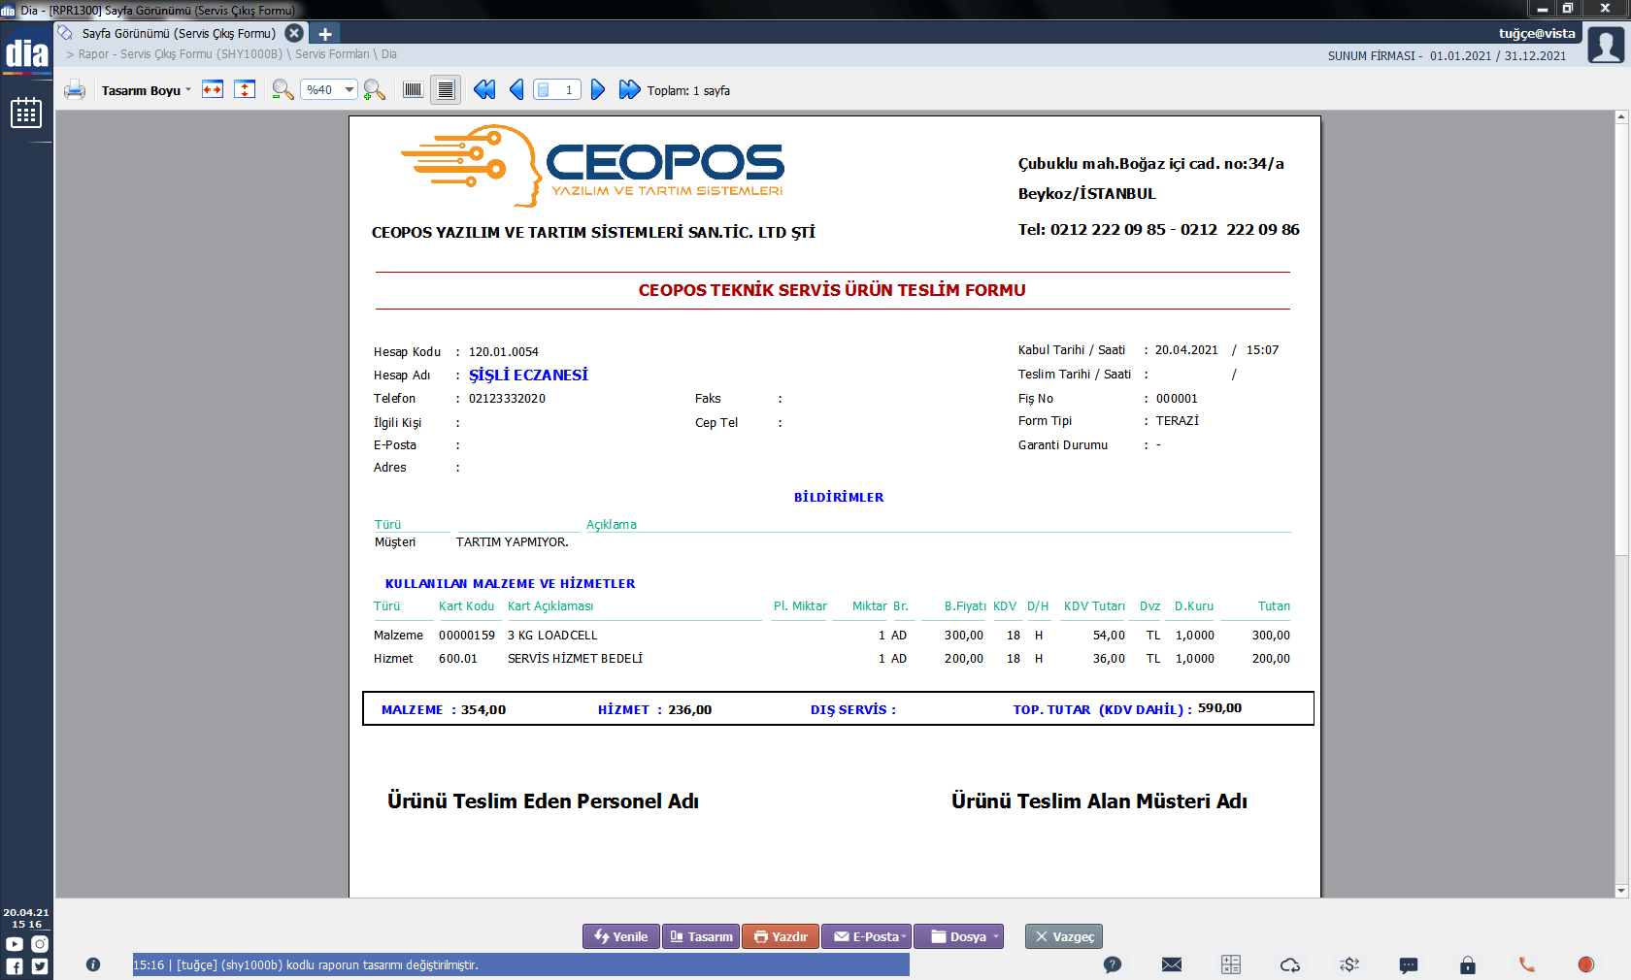
Task: Click the red record circle icon
Action: 1586,964
